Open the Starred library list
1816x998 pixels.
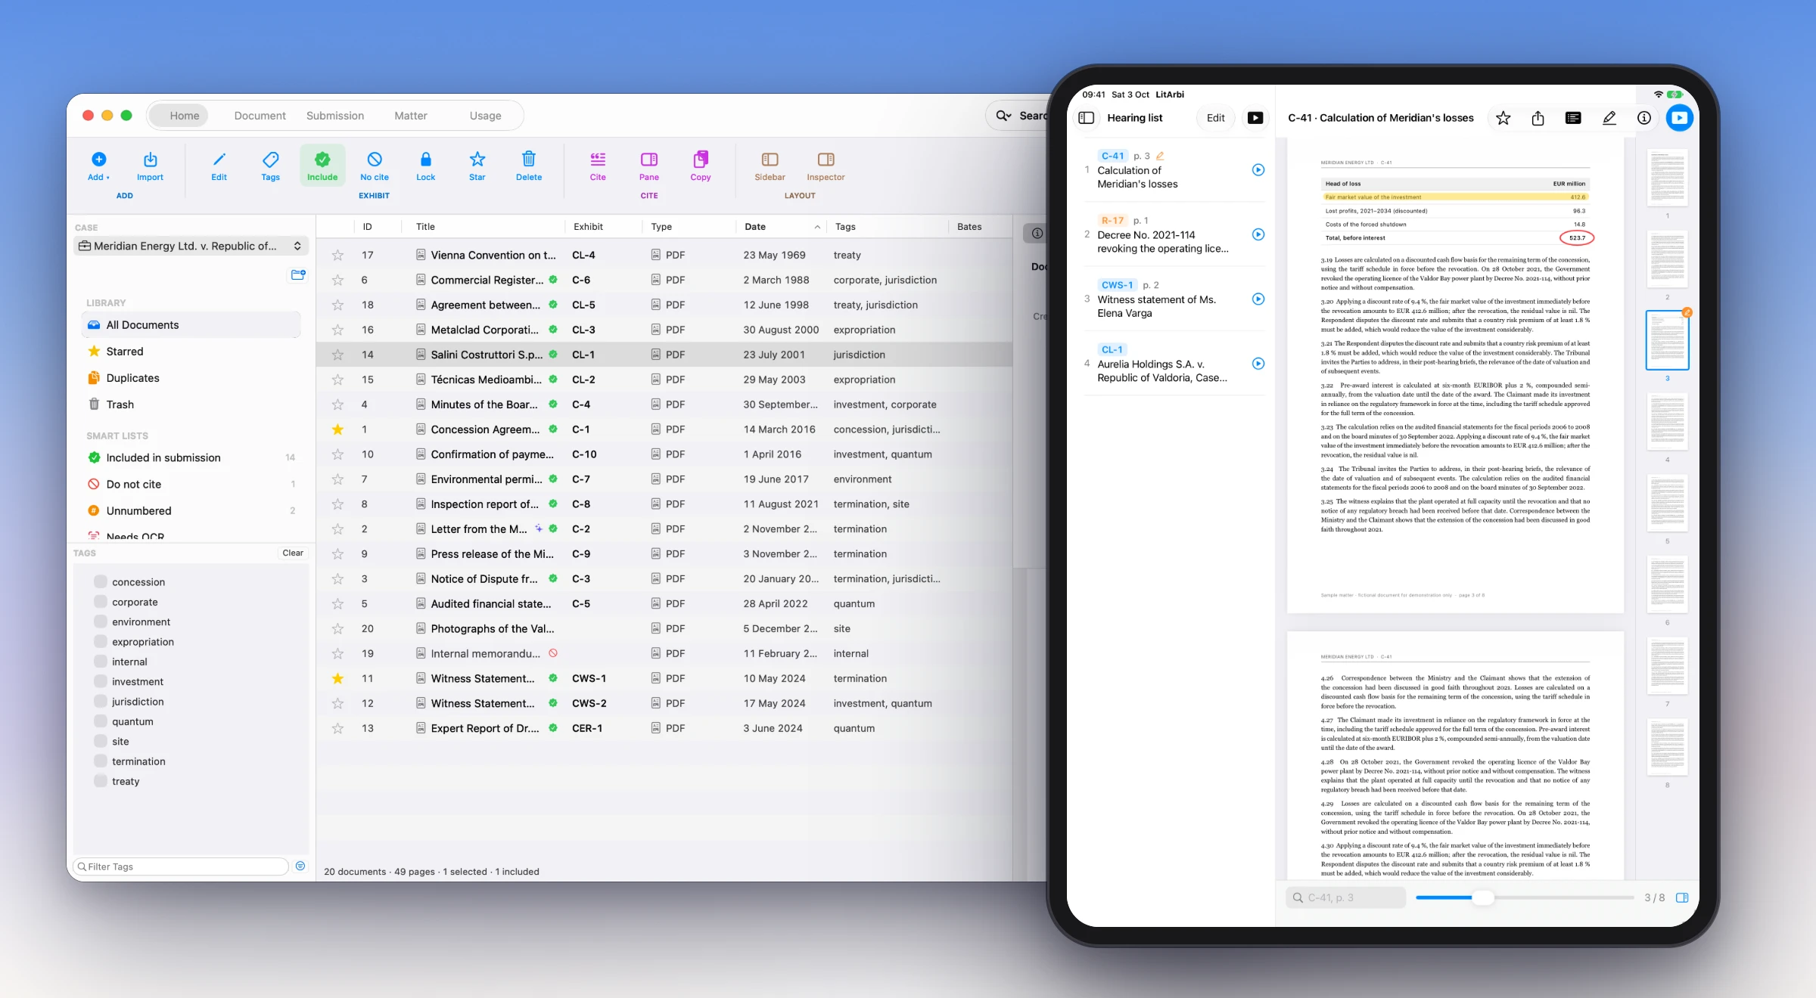pos(191,352)
